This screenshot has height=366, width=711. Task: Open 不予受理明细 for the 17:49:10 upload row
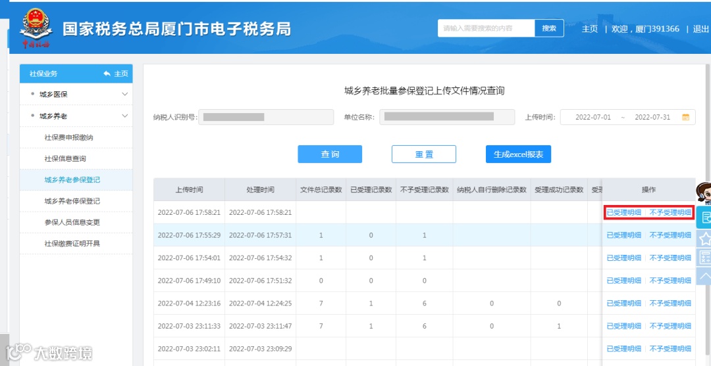(x=670, y=281)
